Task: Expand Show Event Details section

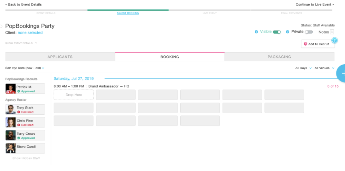Action: tap(21, 43)
